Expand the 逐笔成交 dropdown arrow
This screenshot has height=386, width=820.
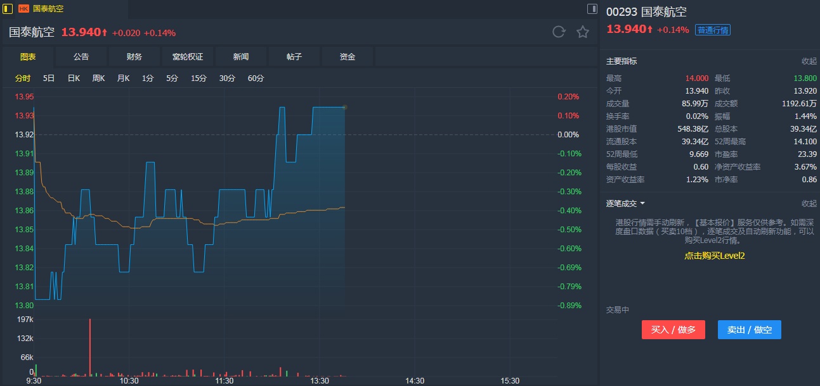(642, 204)
